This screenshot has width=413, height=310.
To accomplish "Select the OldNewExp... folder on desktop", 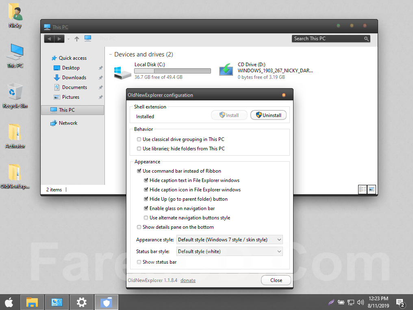I will click(x=15, y=172).
